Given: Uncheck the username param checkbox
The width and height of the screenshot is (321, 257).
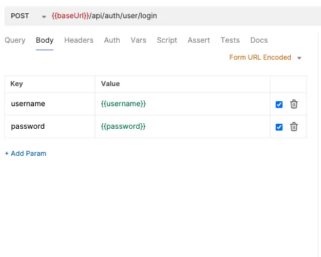Looking at the screenshot, I should [279, 104].
